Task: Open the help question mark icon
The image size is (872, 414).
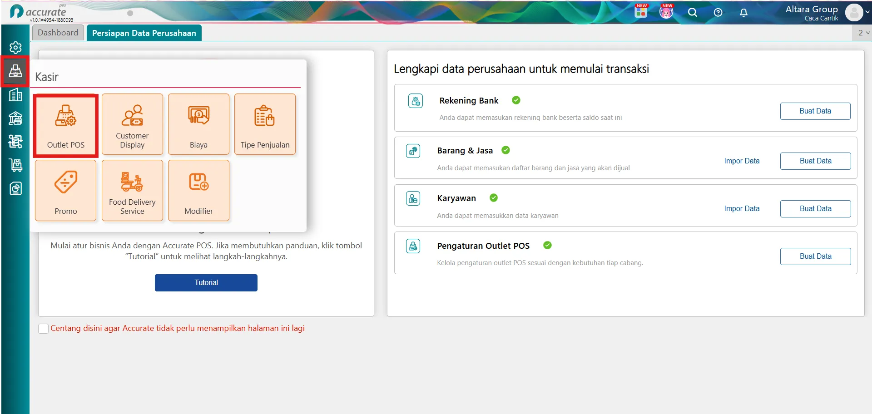Action: tap(718, 13)
